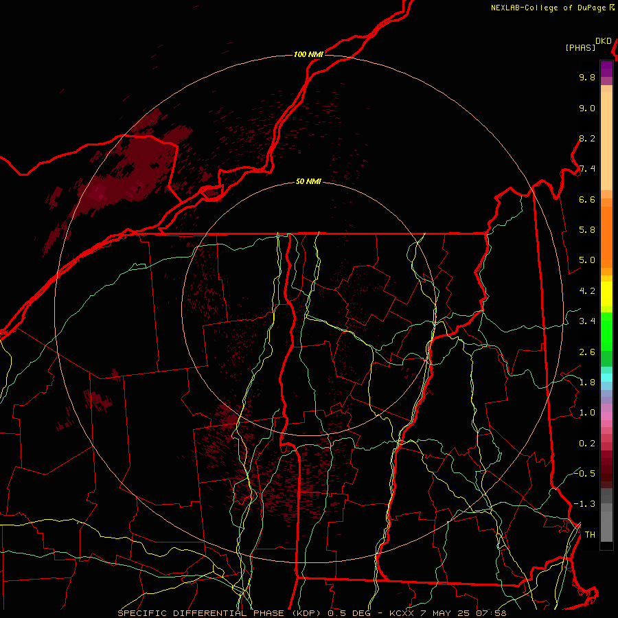Select the 4.2 scale value
Viewport: 618px width, 618px height.
[x=587, y=291]
